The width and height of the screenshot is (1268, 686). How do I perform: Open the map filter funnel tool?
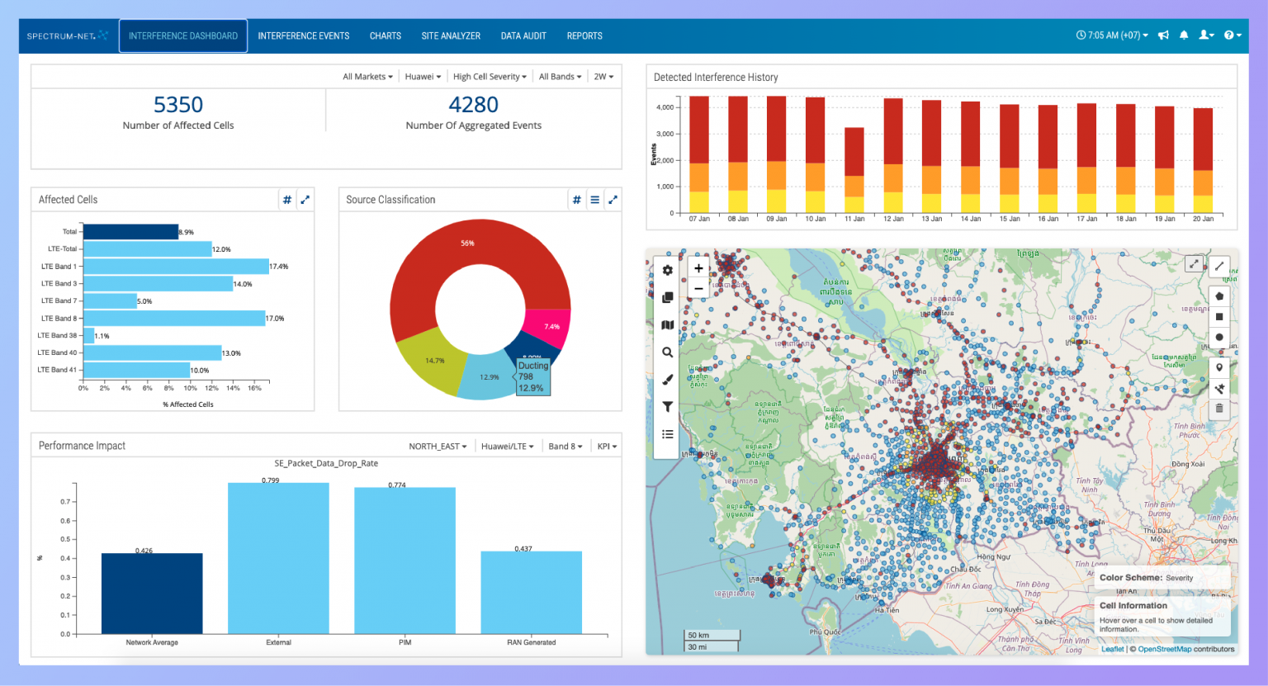pos(667,406)
